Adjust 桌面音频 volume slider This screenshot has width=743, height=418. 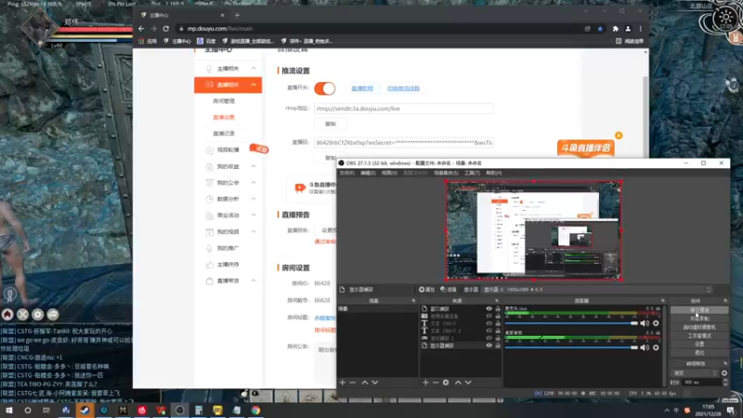pyautogui.click(x=571, y=347)
